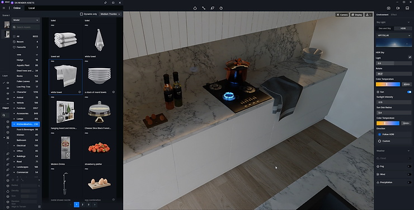Switch to the Online assets tab

pos(17,8)
